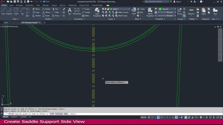The width and height of the screenshot is (223, 125).
Task: Select the Polyline tool
Action: pos(9,11)
